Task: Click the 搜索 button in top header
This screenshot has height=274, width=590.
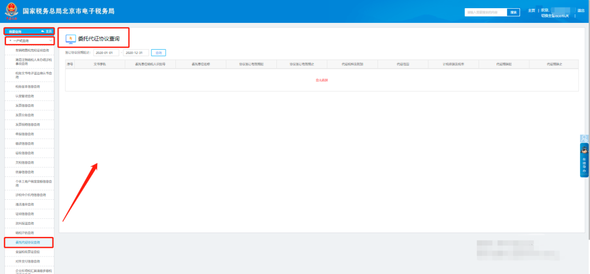Action: pyautogui.click(x=513, y=13)
